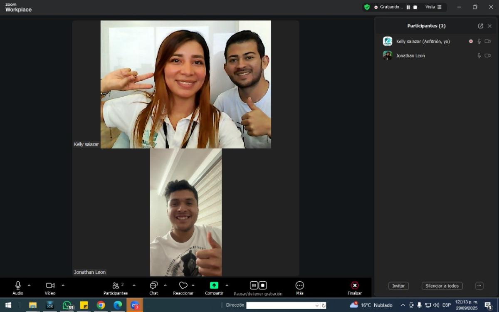Toggle the Audio microphone mute
499x312 pixels.
[x=18, y=285]
